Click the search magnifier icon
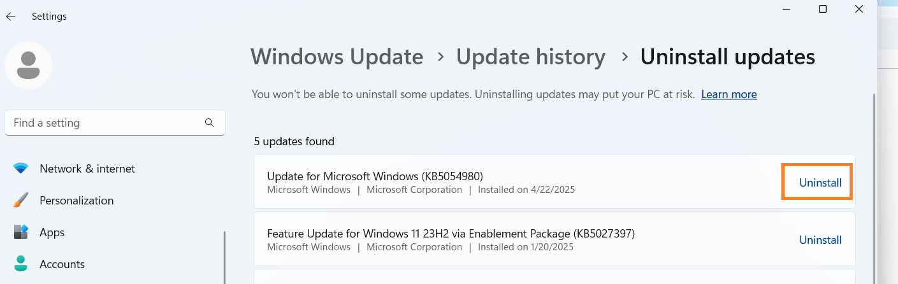This screenshot has height=284, width=898. 209,122
